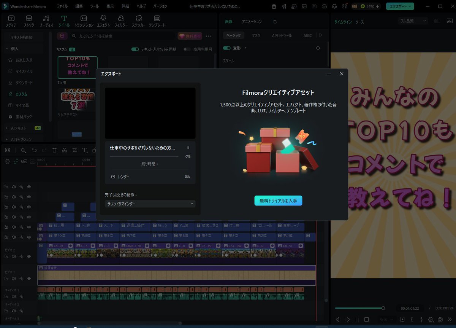Select マイファイル in the sidebar
The image size is (456, 328).
(x=24, y=71)
